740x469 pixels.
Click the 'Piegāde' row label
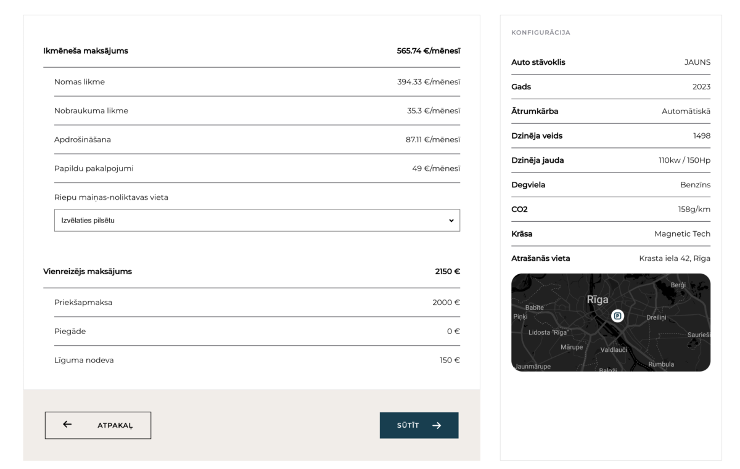pos(70,332)
